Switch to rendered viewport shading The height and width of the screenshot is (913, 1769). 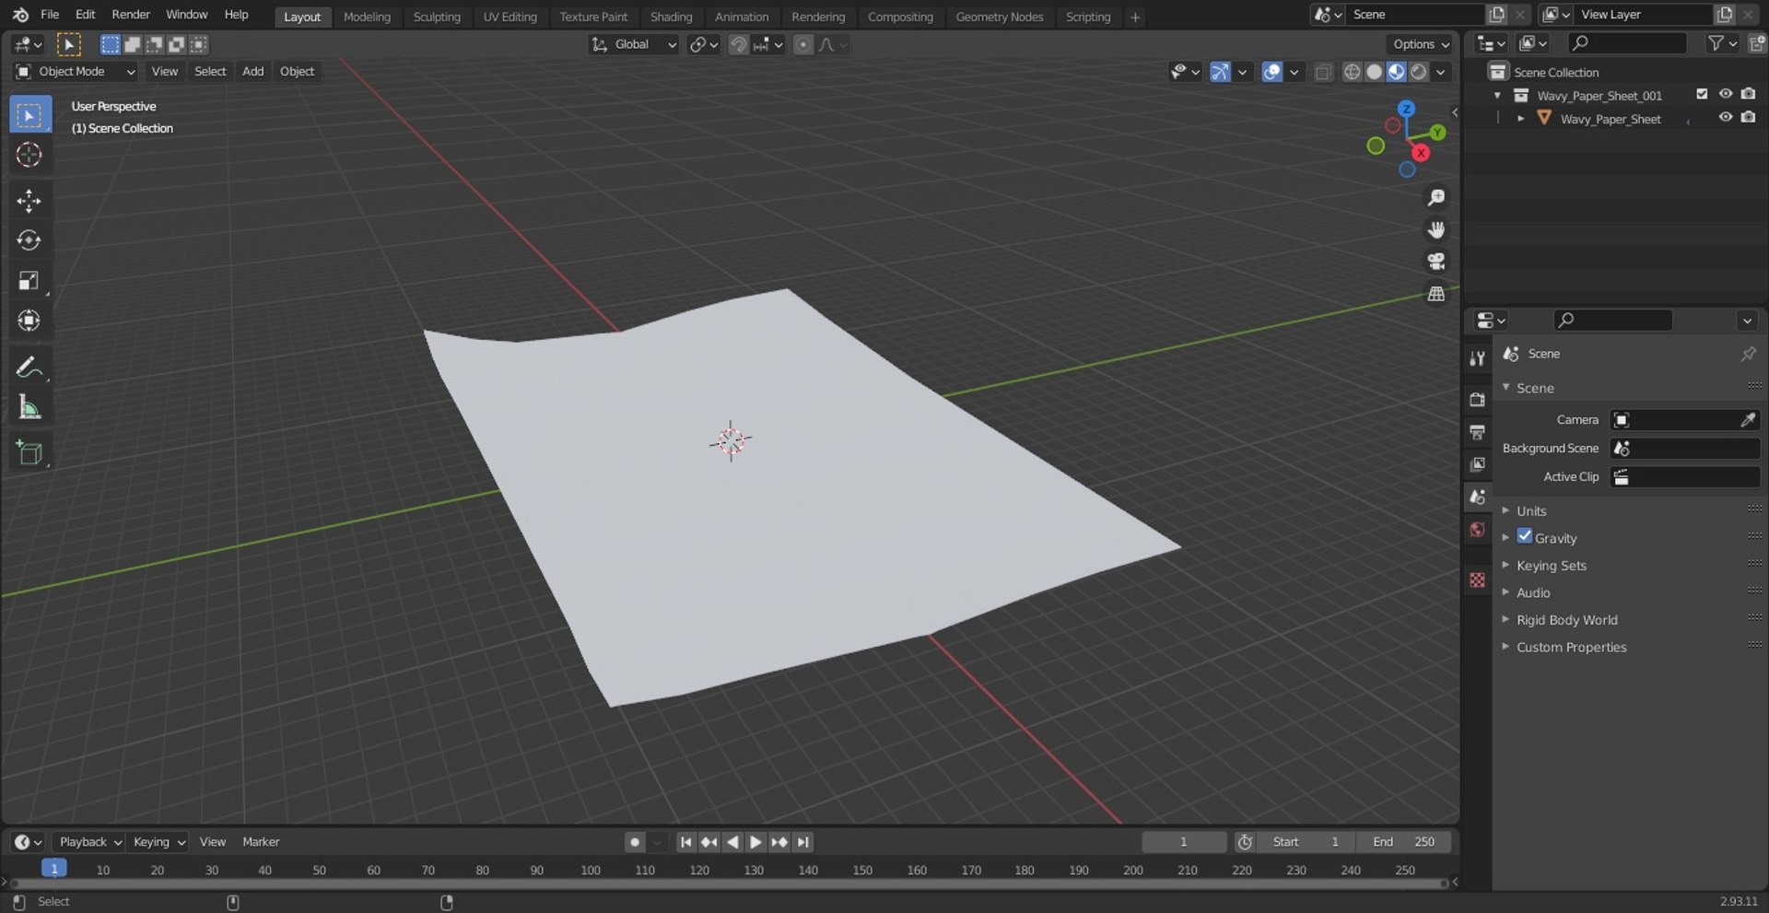[1419, 72]
